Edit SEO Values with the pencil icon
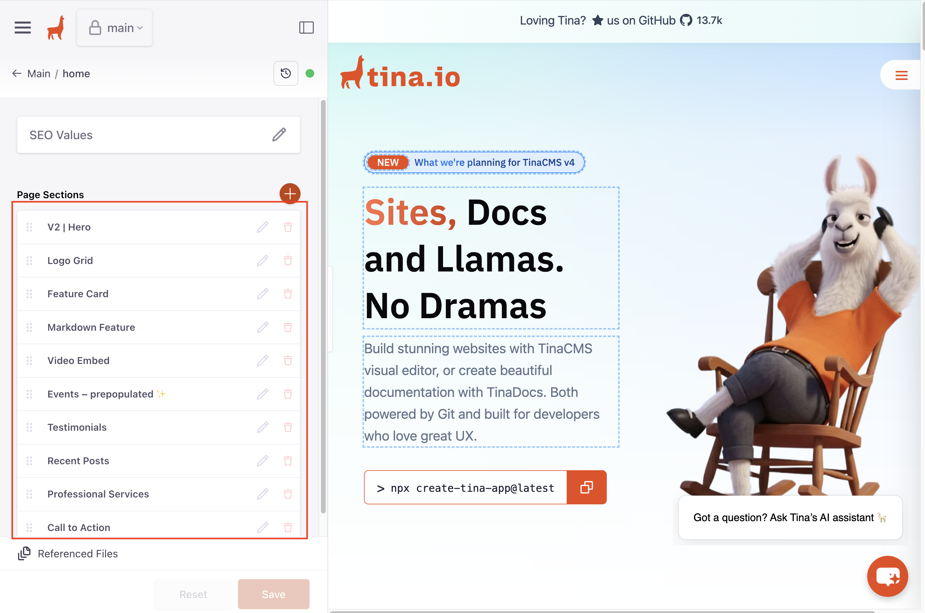This screenshot has width=925, height=613. coord(279,135)
